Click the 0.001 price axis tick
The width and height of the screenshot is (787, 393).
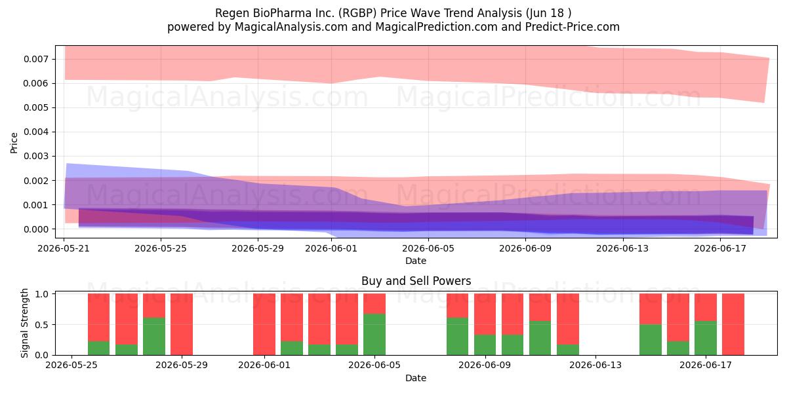36,205
